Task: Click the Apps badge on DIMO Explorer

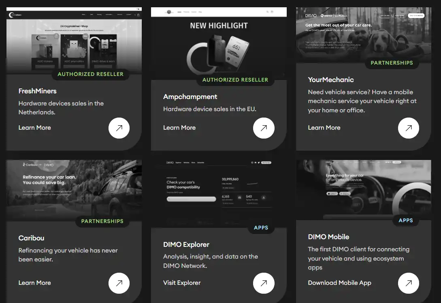Action: [x=261, y=227]
